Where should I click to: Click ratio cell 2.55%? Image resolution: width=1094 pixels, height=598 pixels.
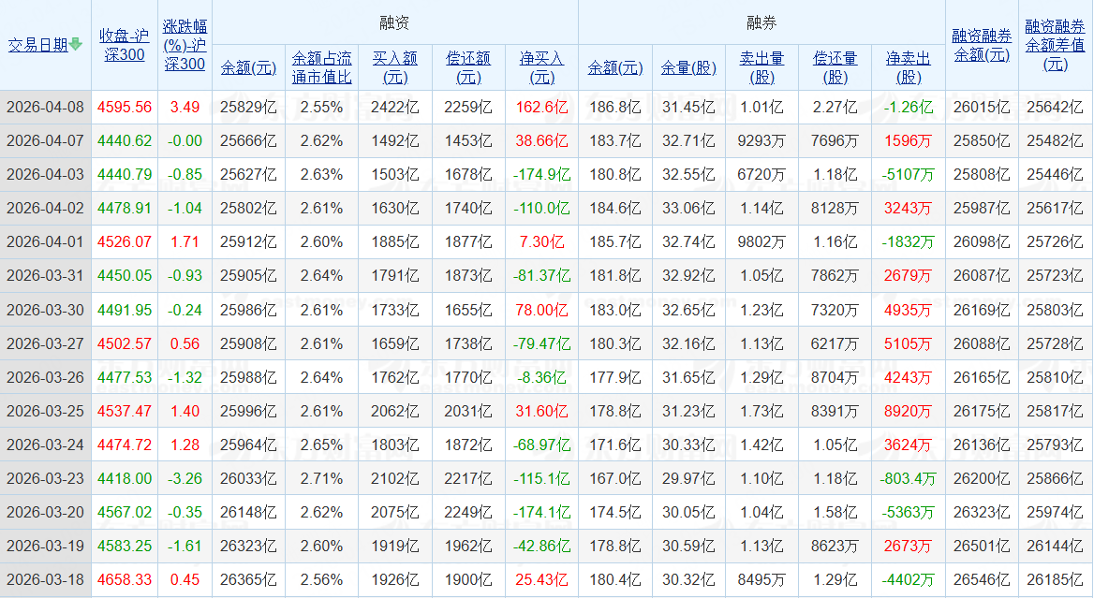pos(321,108)
